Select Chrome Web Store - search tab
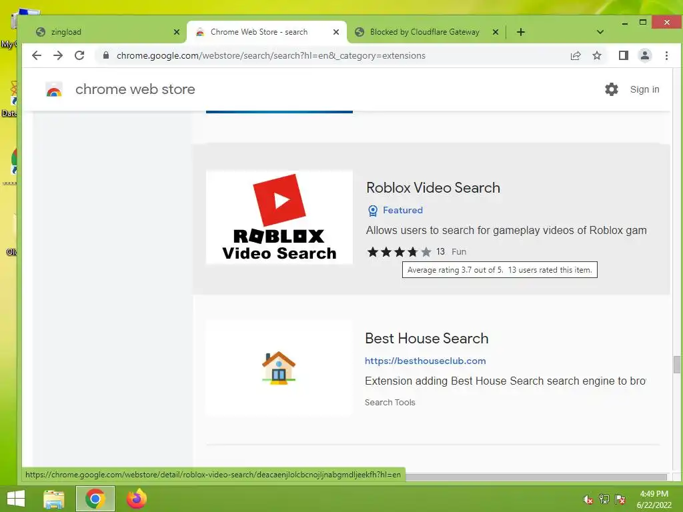 (x=267, y=32)
